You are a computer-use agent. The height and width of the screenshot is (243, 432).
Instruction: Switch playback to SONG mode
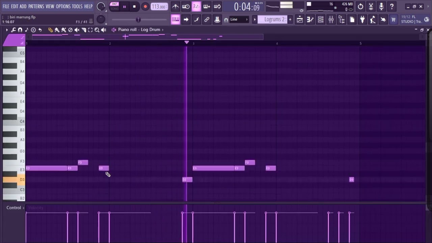(x=114, y=9)
